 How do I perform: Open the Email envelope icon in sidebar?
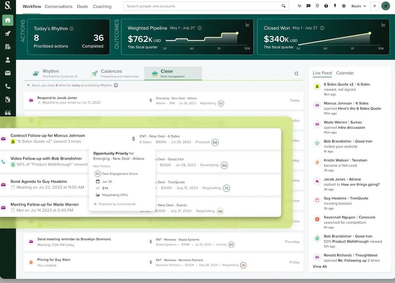coord(7,73)
